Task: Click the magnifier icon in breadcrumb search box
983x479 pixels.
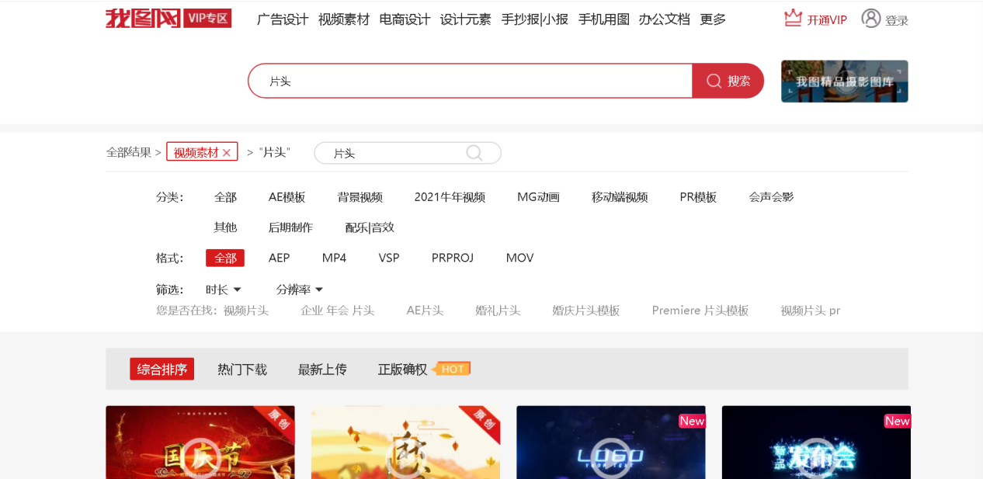Action: coord(474,153)
